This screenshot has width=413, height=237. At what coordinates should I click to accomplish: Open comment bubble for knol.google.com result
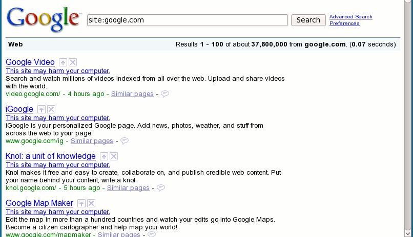[x=161, y=187]
